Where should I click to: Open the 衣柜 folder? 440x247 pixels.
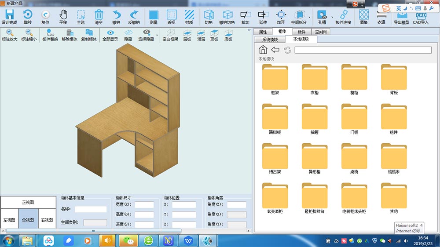click(x=315, y=80)
